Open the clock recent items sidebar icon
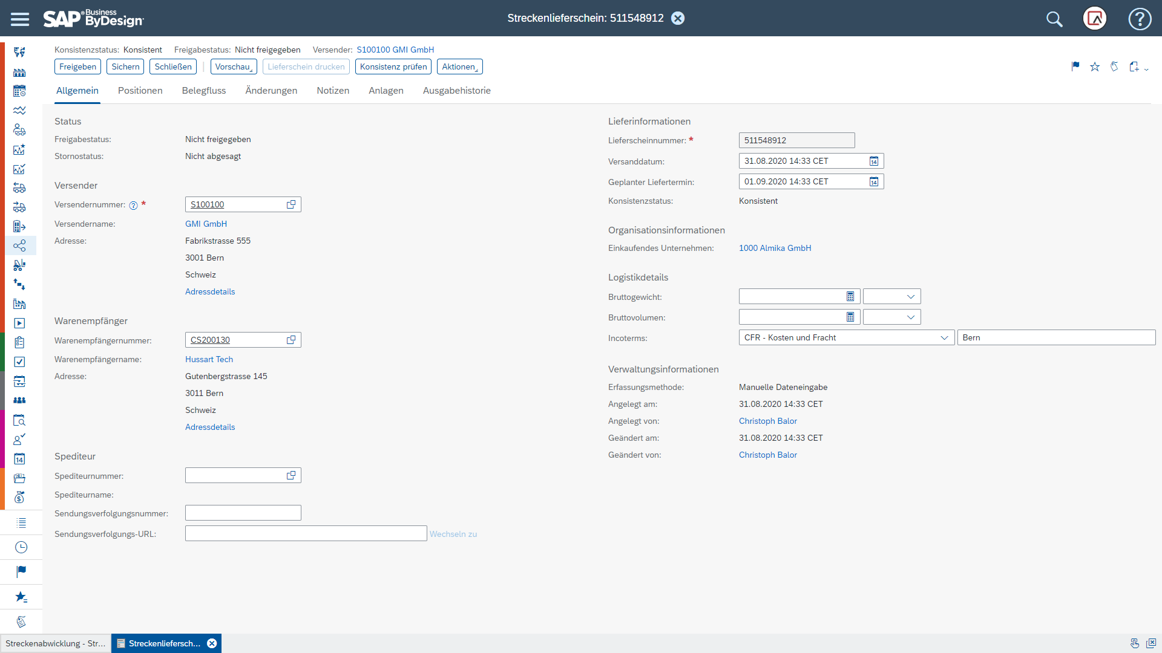Viewport: 1162px width, 653px height. tap(21, 547)
